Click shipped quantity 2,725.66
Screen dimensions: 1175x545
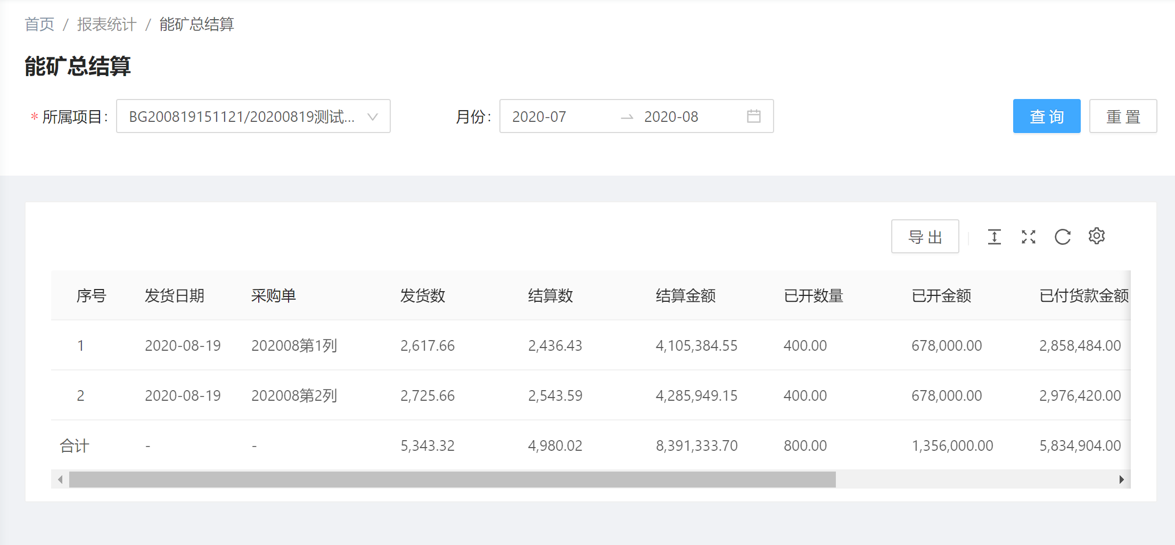[428, 395]
